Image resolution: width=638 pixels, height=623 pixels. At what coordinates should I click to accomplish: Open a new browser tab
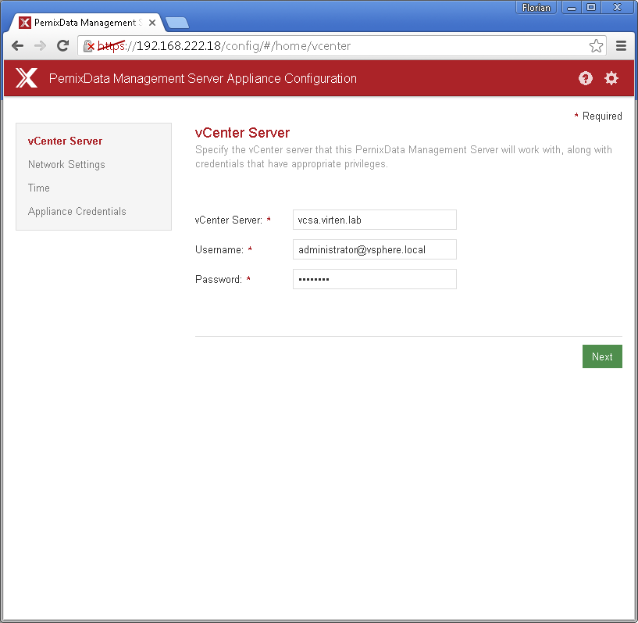177,23
